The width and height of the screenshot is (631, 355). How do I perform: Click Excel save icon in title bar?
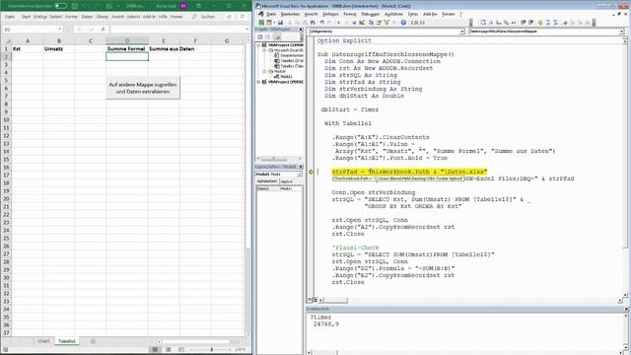tap(75, 6)
